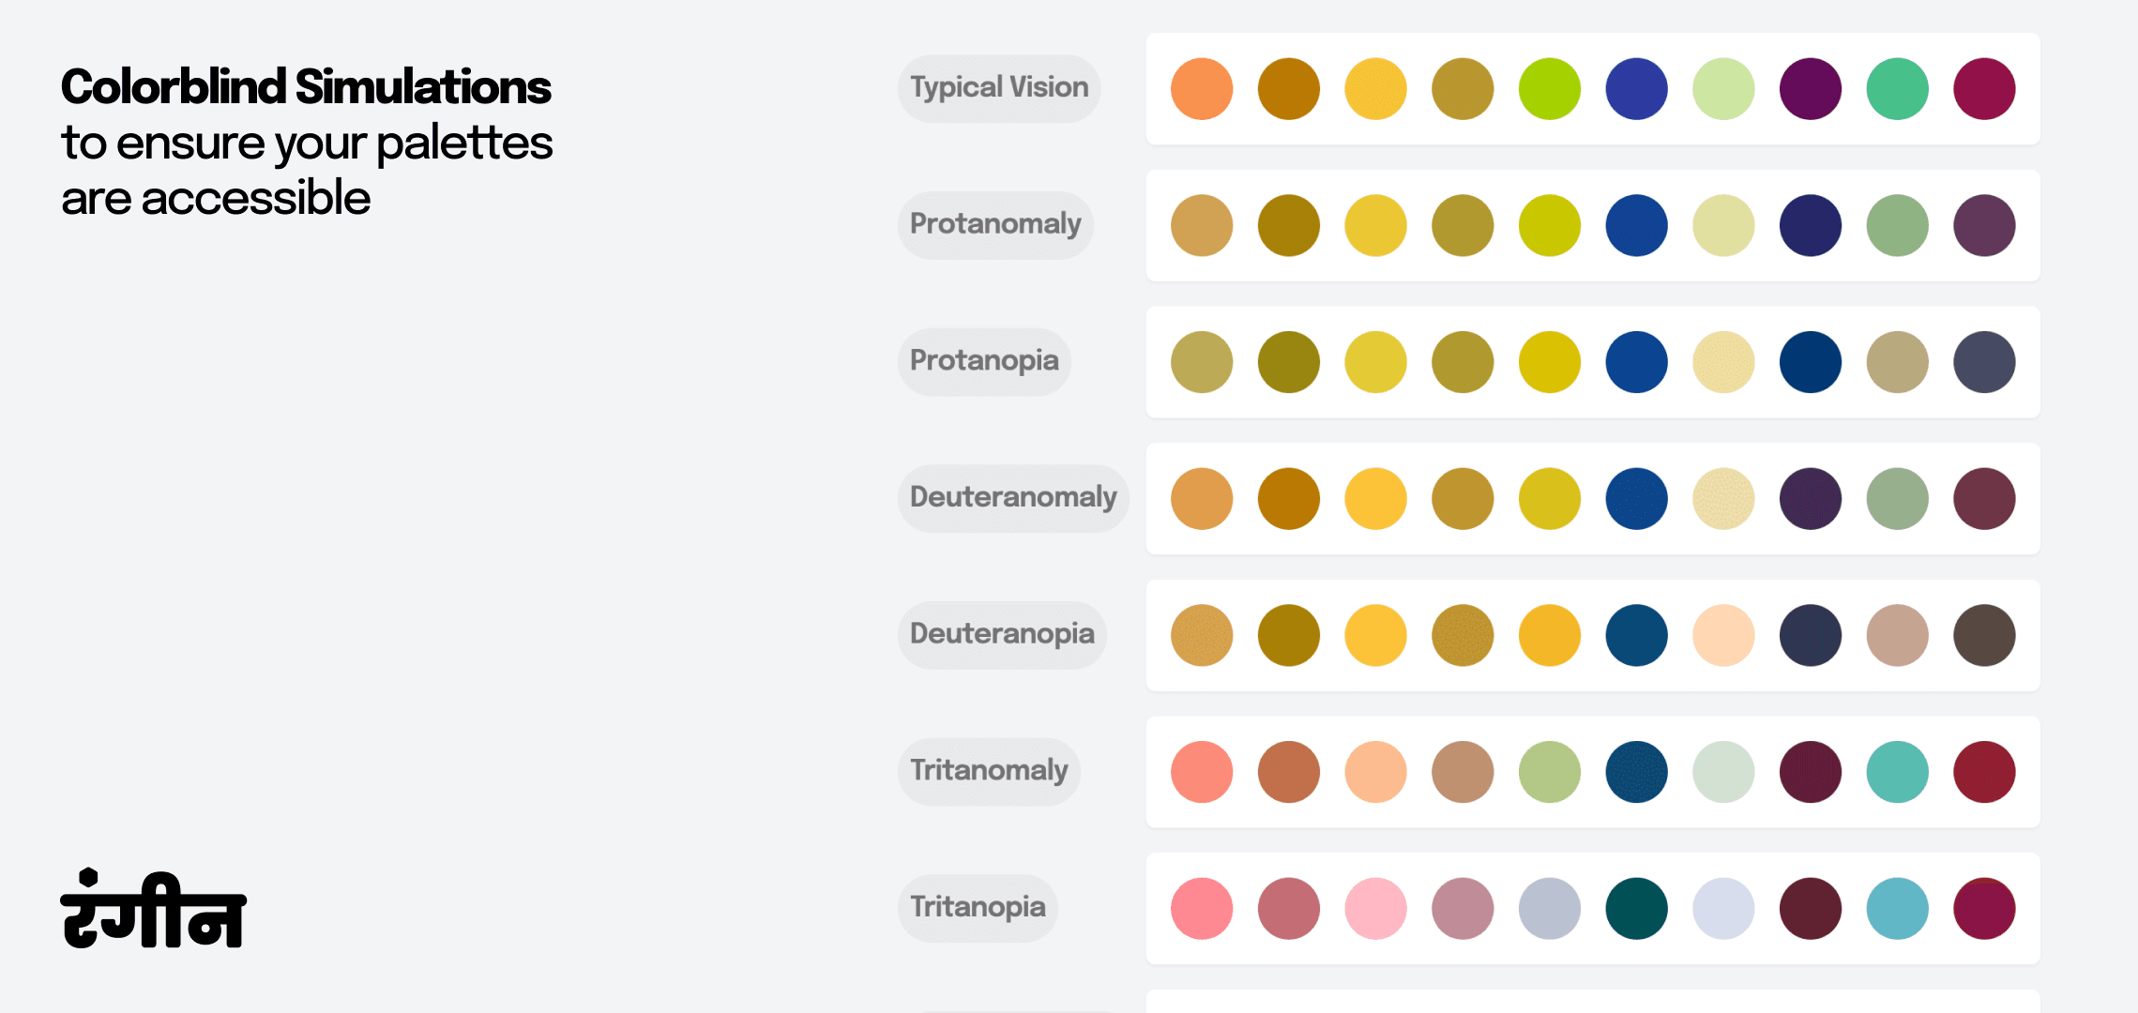Select the peach swatch in Deuteranopia row
The width and height of the screenshot is (2138, 1013).
tap(1723, 635)
